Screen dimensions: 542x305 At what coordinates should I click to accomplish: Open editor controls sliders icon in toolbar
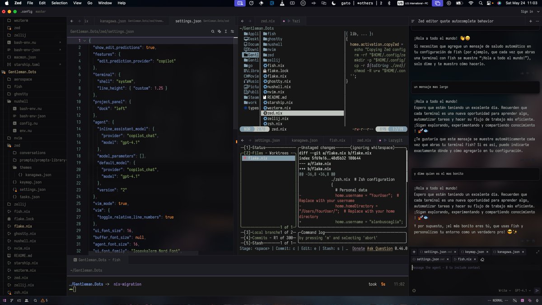(x=232, y=32)
